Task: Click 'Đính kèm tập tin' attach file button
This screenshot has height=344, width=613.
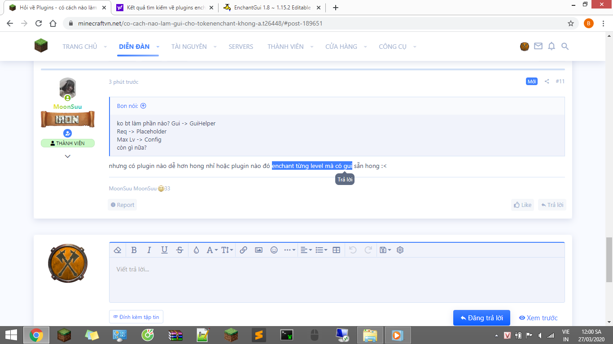Action: point(136,317)
